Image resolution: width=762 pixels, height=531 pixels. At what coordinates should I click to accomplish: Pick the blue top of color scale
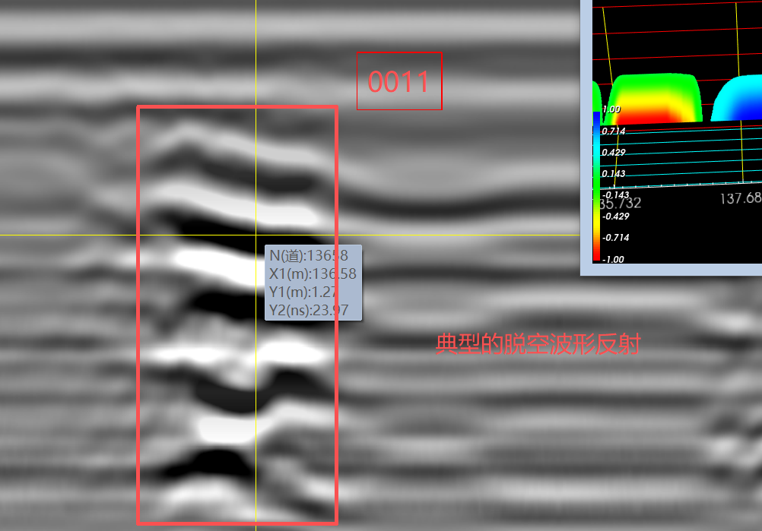click(596, 118)
